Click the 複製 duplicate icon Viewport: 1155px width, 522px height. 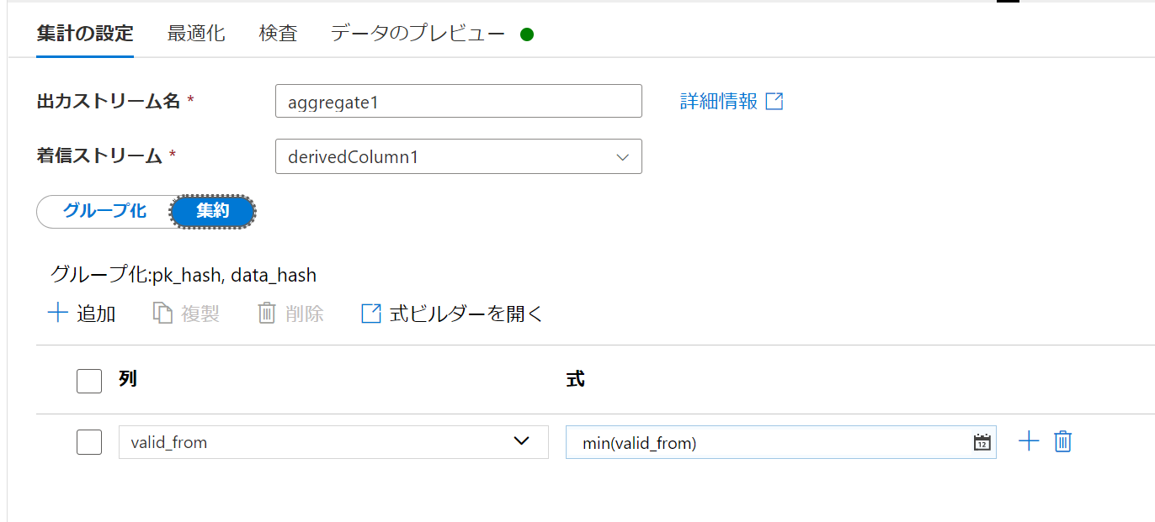pyautogui.click(x=162, y=314)
